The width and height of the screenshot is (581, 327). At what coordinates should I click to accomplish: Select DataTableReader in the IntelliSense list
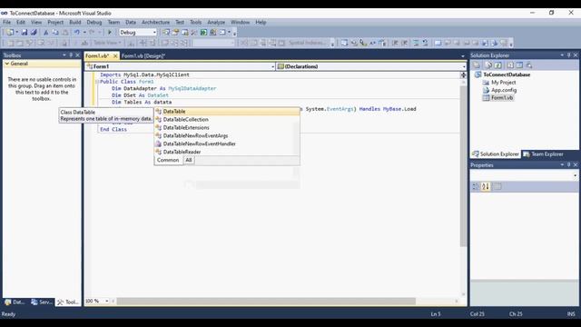click(x=227, y=152)
